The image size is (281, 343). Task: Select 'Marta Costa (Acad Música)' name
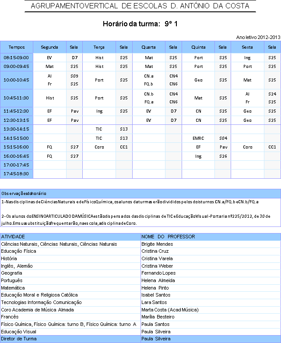(x=170, y=310)
